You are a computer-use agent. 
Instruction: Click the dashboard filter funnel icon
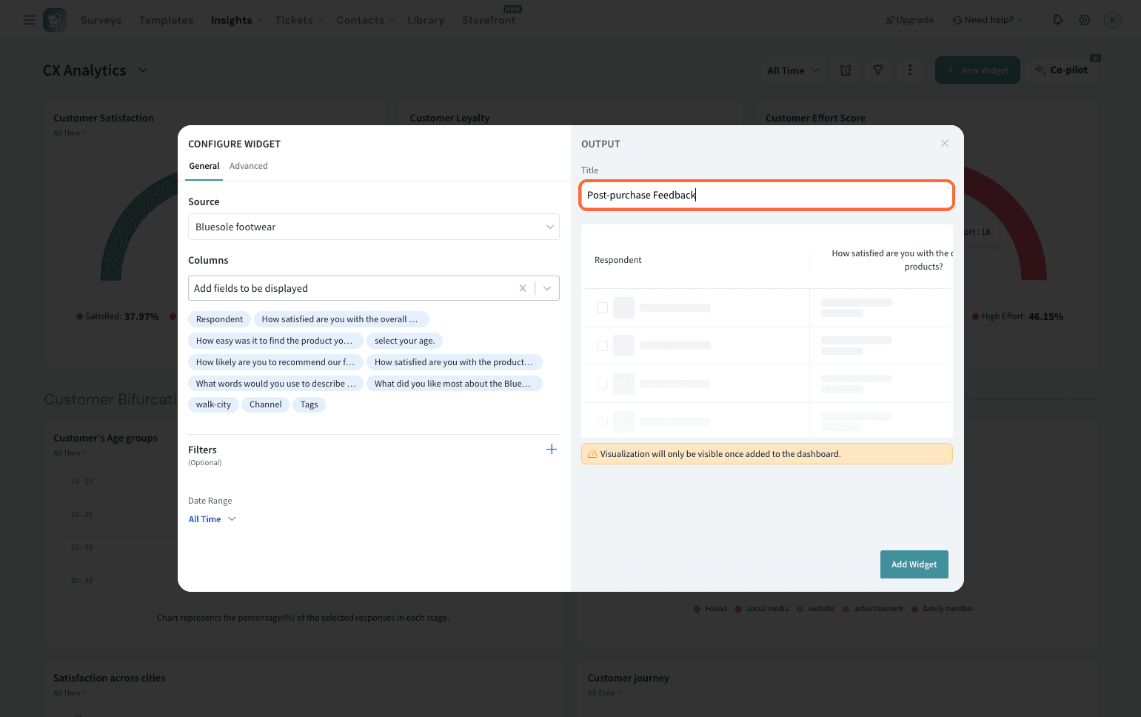tap(878, 70)
